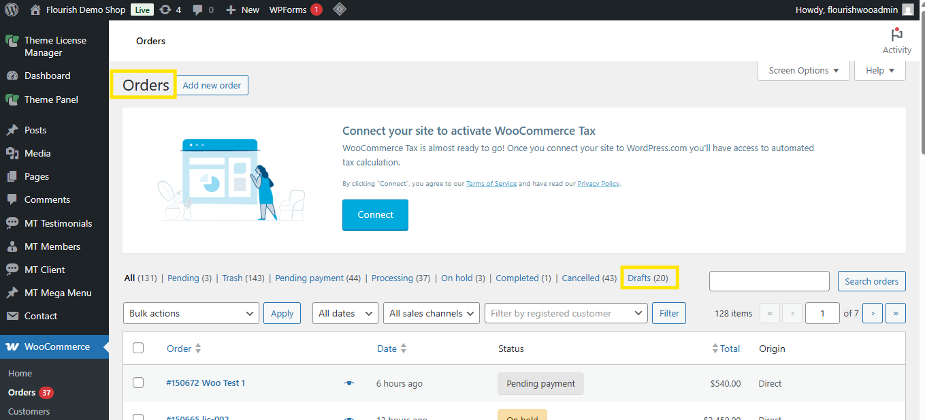
Task: Click Apply next to Bulk actions
Action: coord(282,313)
